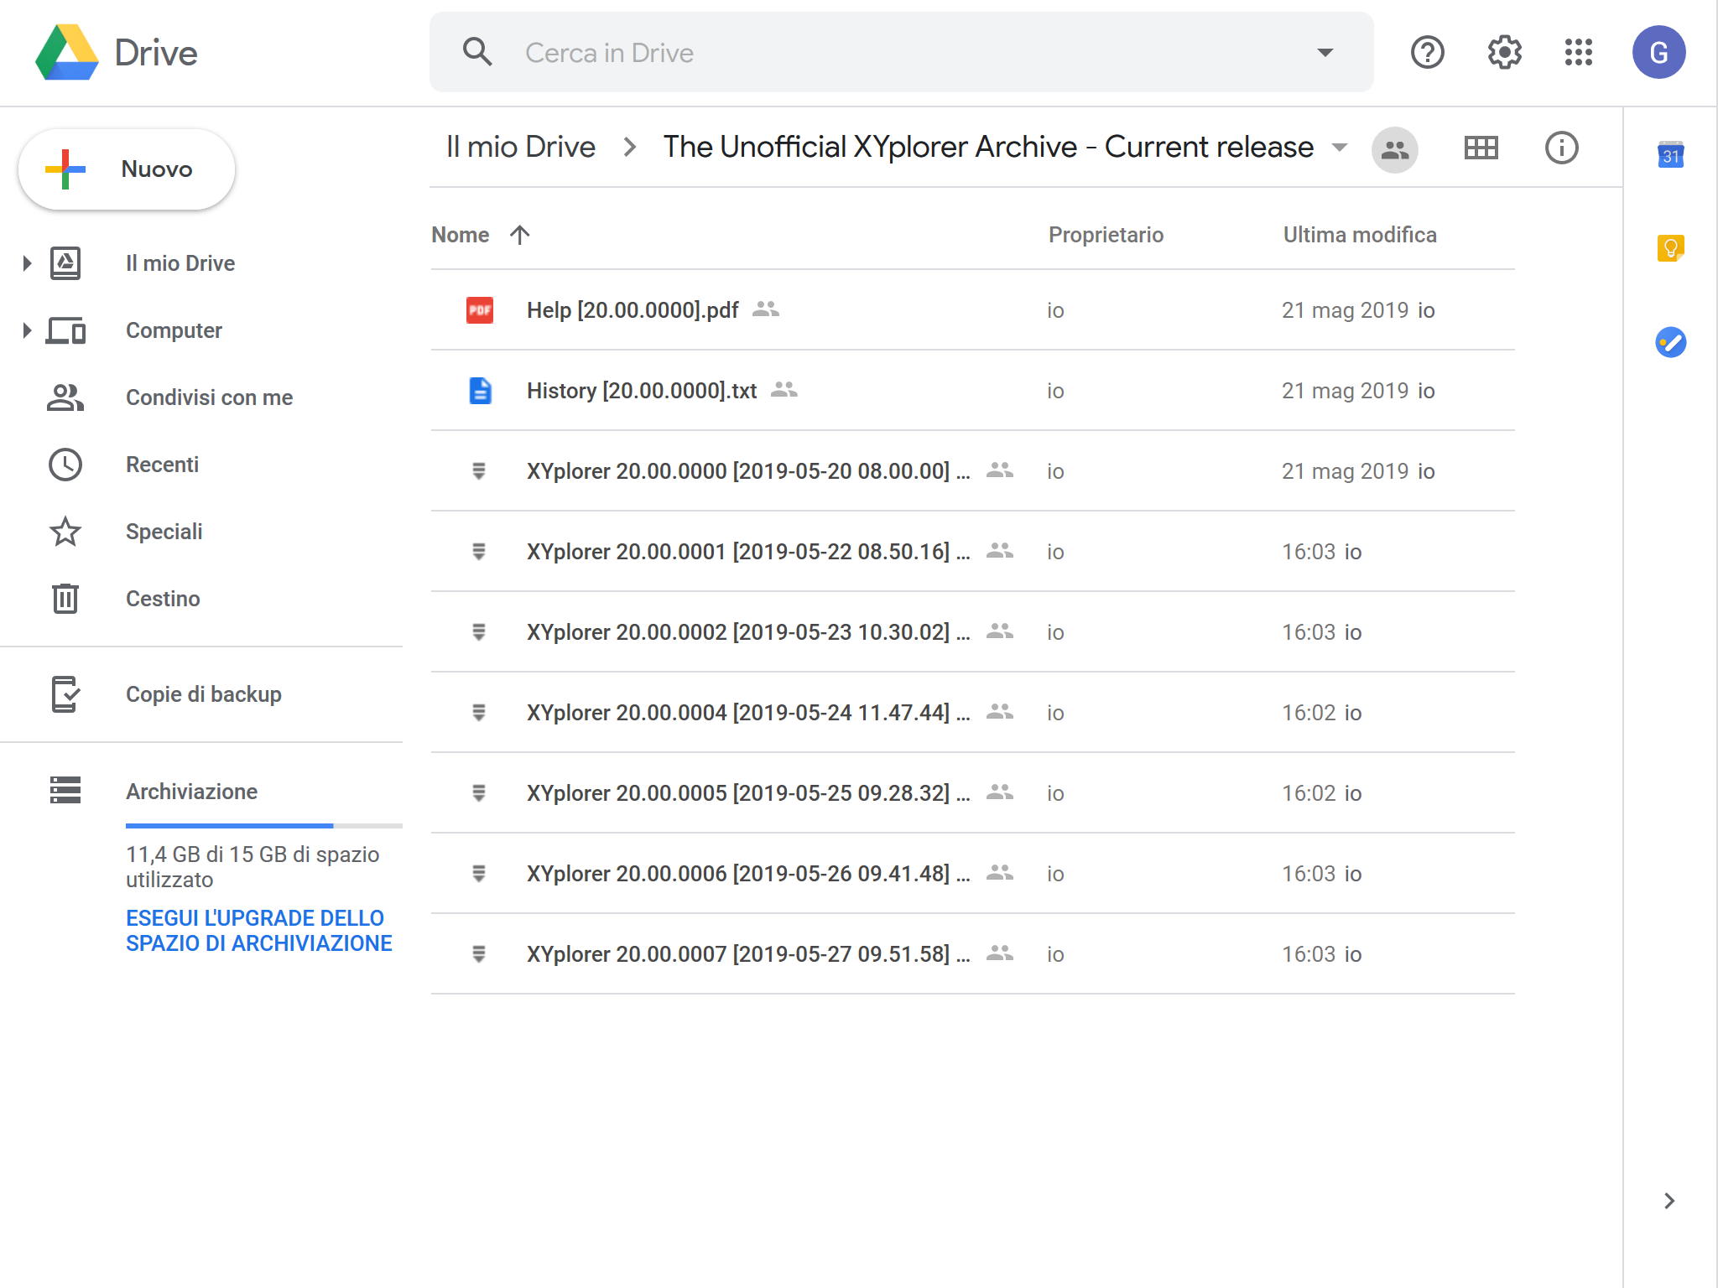Viewport: 1718px width, 1288px height.
Task: Open Copie di backup section
Action: [203, 694]
